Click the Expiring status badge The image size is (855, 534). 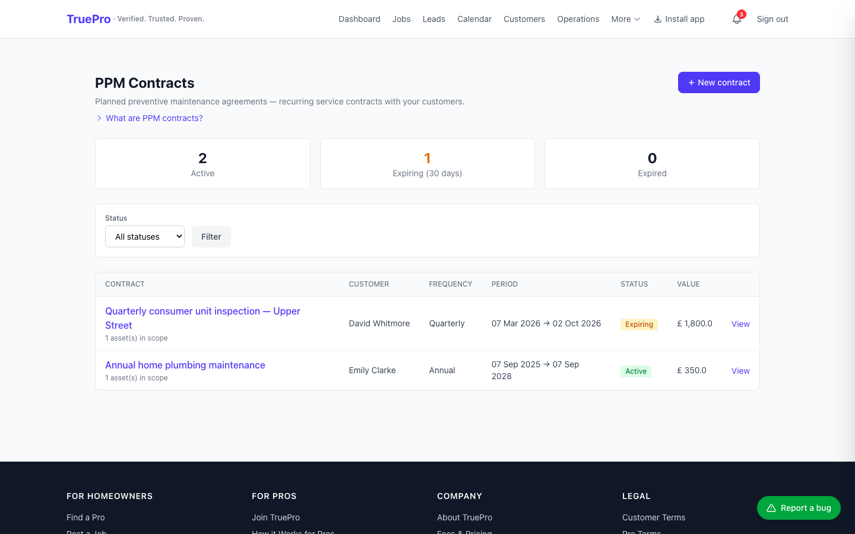pyautogui.click(x=639, y=324)
